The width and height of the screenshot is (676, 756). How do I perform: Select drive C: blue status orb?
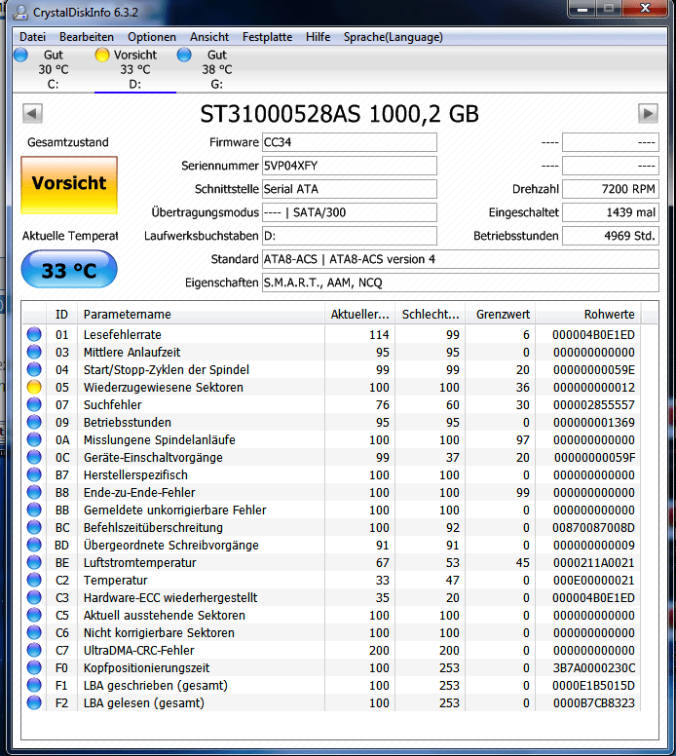(x=20, y=55)
